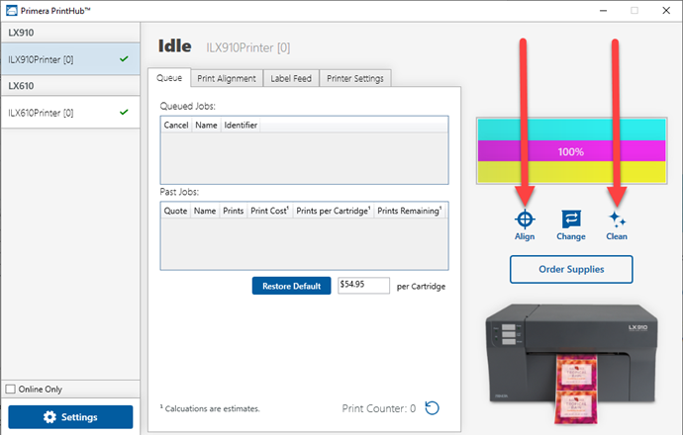This screenshot has height=435, width=683.
Task: Switch to the Queue tab
Action: 169,78
